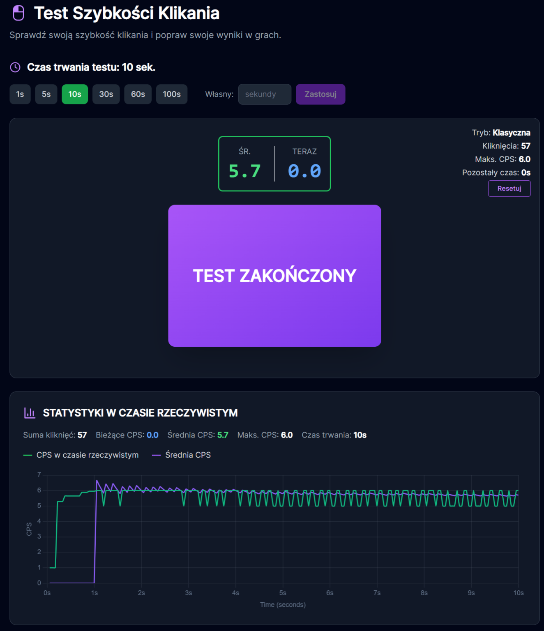Toggle the green CPS w czasie rzeczywistym legend
Screen dimensions: 544x631
click(81, 455)
